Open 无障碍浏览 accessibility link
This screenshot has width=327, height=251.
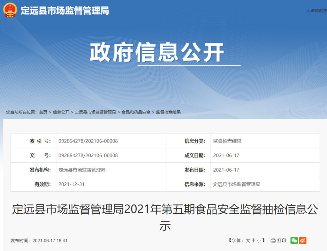click(x=316, y=11)
